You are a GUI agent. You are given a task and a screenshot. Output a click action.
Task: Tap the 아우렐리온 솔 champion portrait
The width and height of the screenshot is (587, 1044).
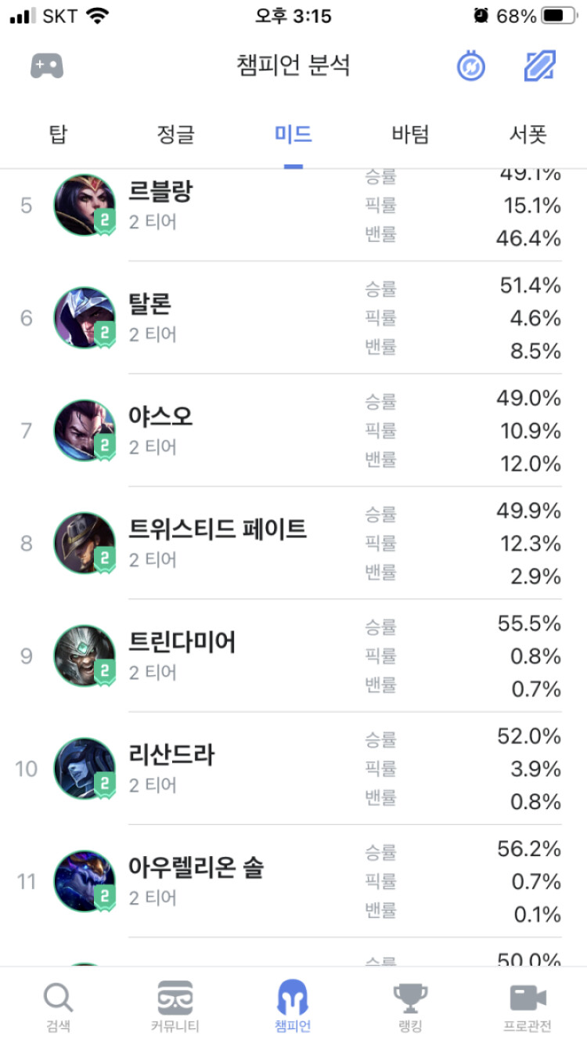pos(85,882)
